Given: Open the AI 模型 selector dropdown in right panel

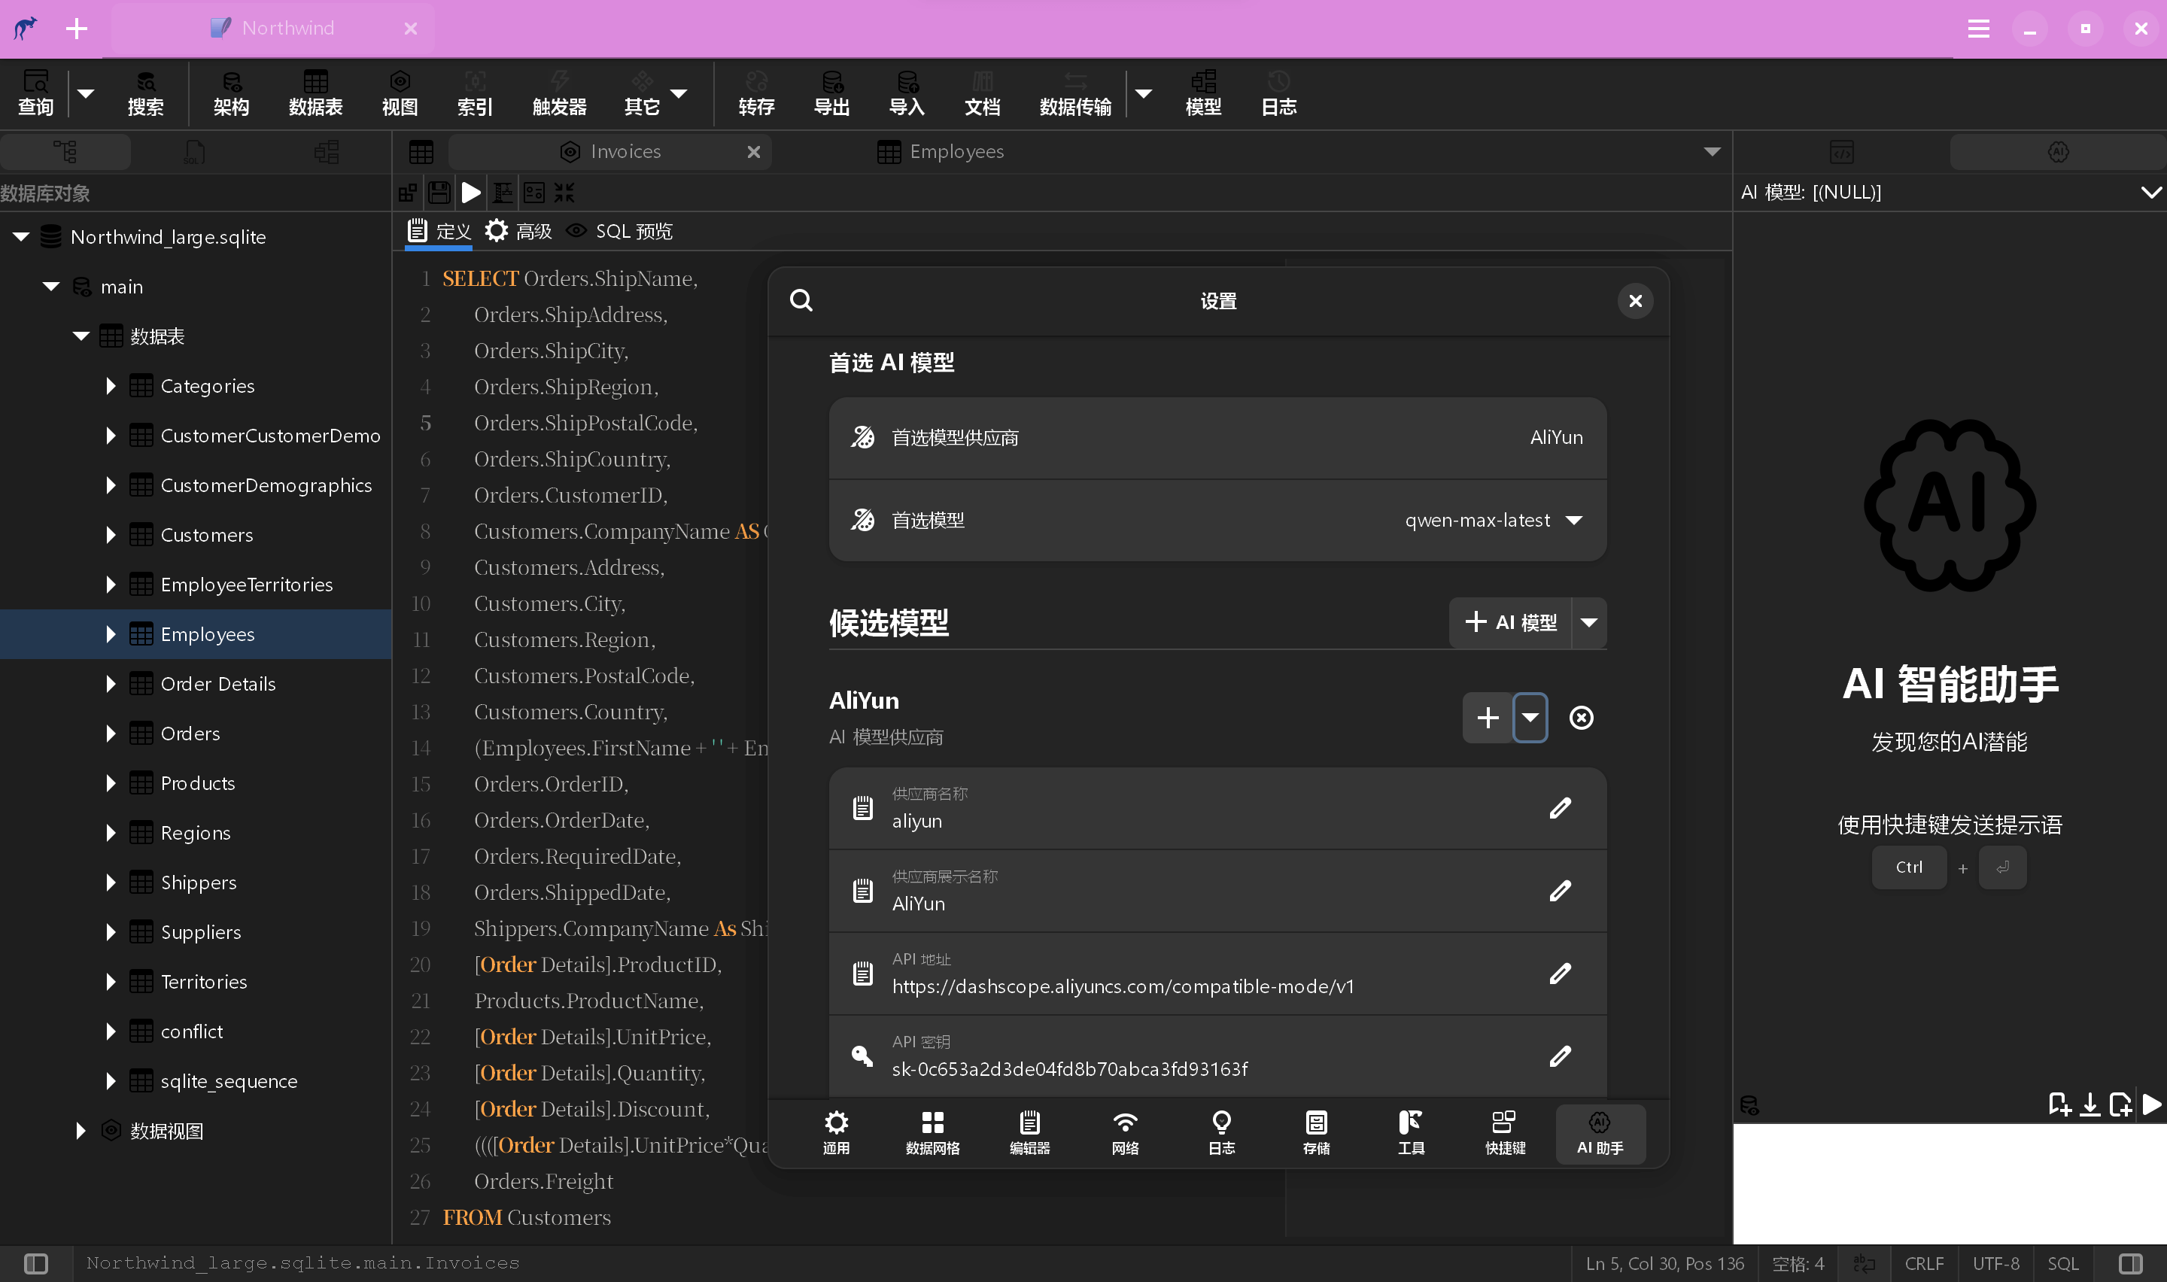Looking at the screenshot, I should click(x=2150, y=192).
